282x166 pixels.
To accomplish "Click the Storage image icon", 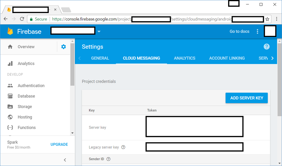I will tap(10, 106).
